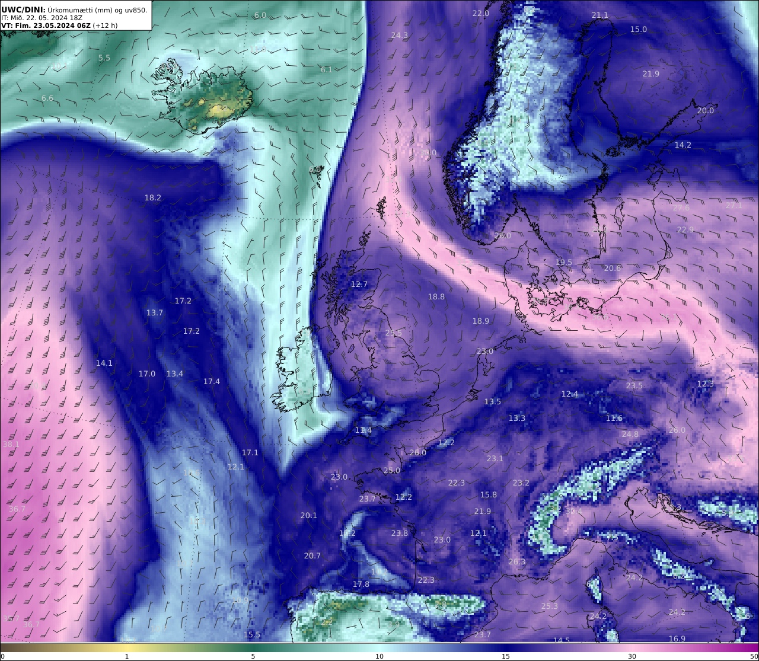Click the 24.3 value label
The width and height of the screenshot is (759, 661).
399,35
